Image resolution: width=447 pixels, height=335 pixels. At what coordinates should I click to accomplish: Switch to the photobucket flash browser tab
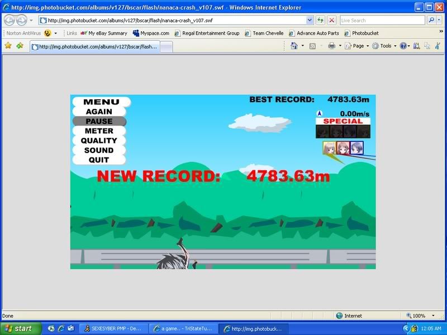coord(94,47)
